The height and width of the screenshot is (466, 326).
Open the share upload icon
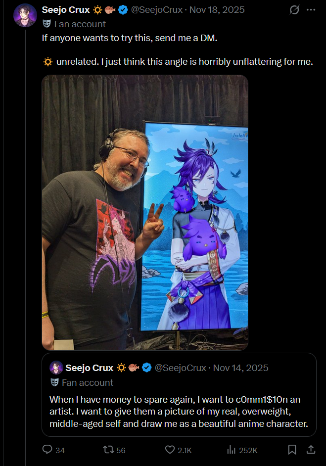311,449
